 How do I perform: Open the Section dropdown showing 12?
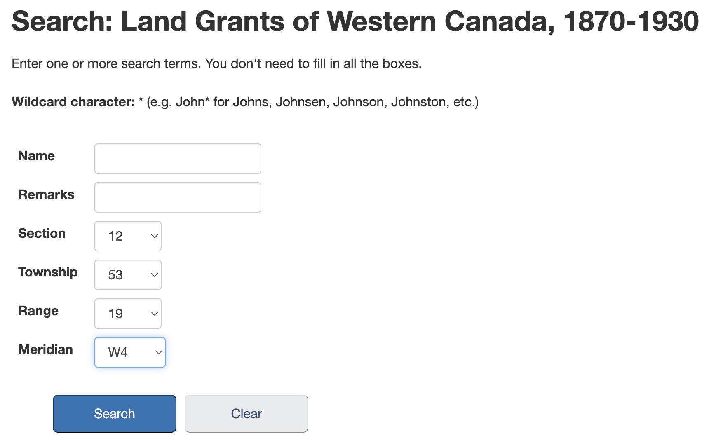point(128,236)
